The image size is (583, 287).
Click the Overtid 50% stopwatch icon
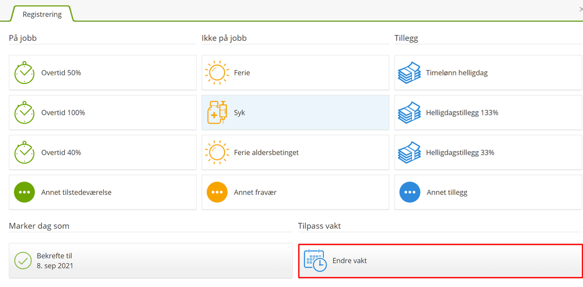click(25, 73)
